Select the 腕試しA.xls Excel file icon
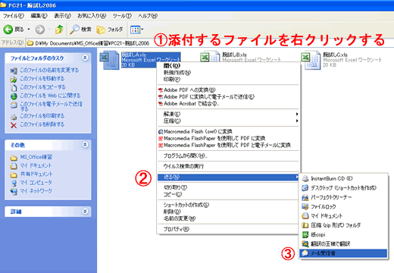 109,60
